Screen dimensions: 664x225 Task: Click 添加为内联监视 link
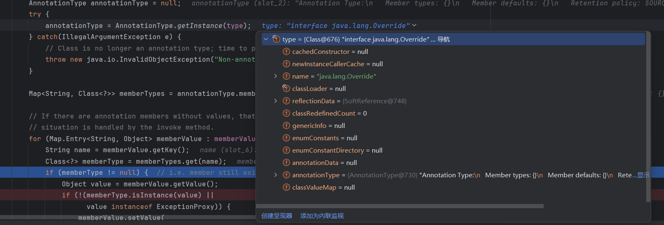pos(322,216)
